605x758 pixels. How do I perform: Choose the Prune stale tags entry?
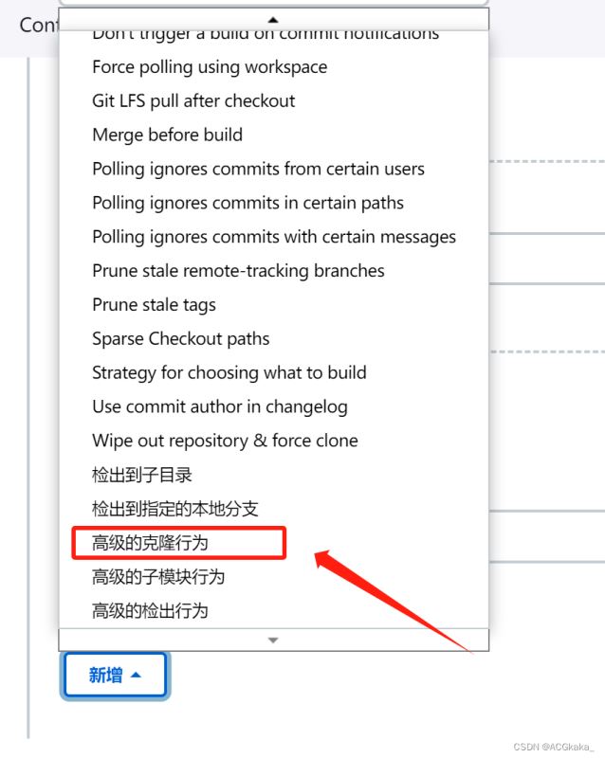coord(273,304)
